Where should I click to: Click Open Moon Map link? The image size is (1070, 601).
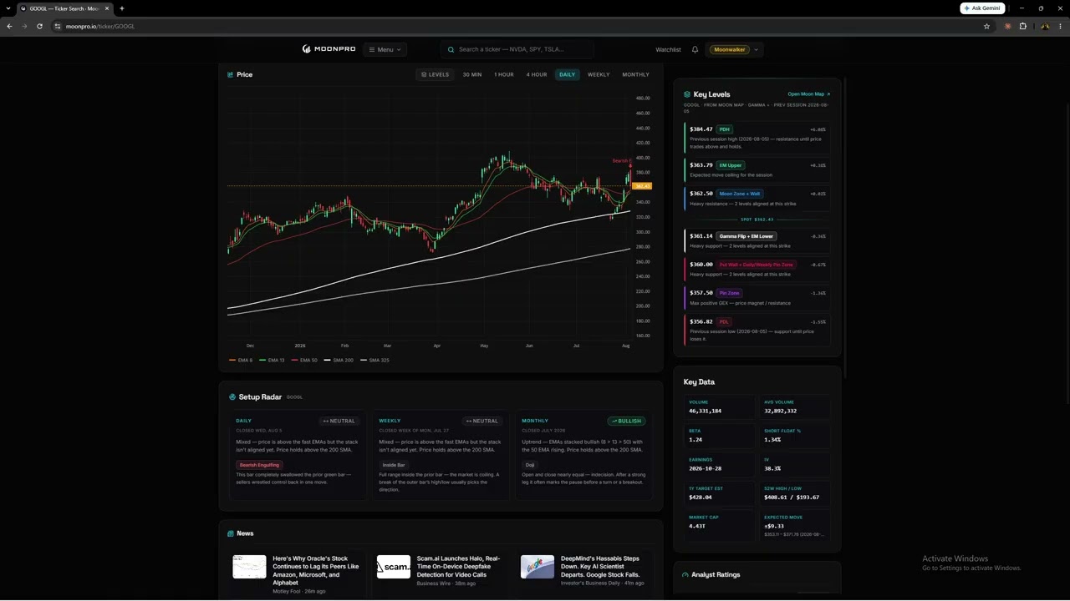(x=808, y=94)
